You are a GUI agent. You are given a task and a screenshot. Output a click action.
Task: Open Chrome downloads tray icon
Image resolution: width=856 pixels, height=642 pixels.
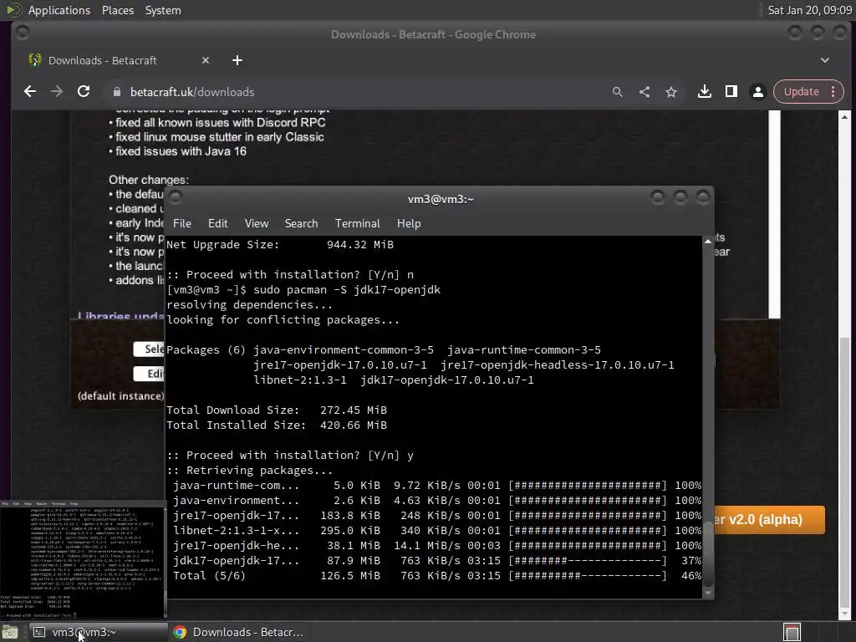click(x=704, y=92)
